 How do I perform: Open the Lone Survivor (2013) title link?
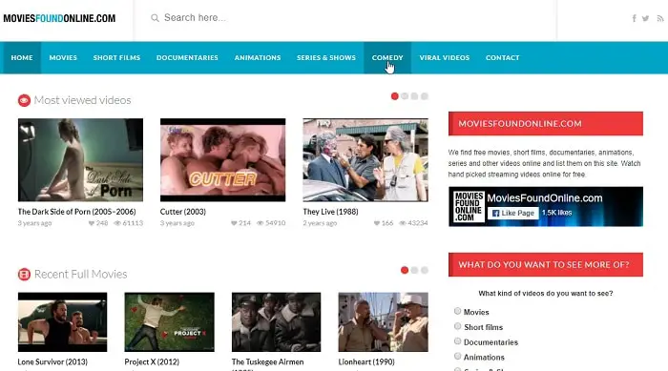click(52, 362)
